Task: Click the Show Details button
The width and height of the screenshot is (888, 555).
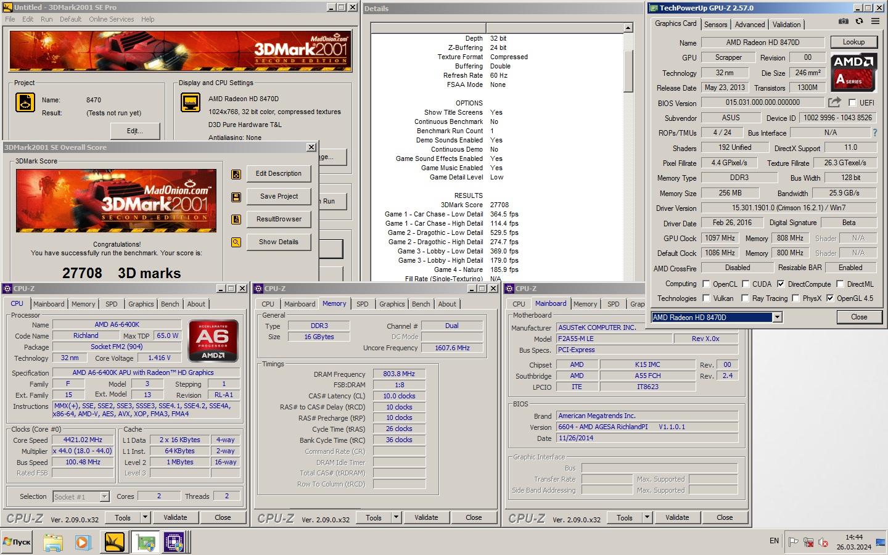Action: tap(279, 242)
